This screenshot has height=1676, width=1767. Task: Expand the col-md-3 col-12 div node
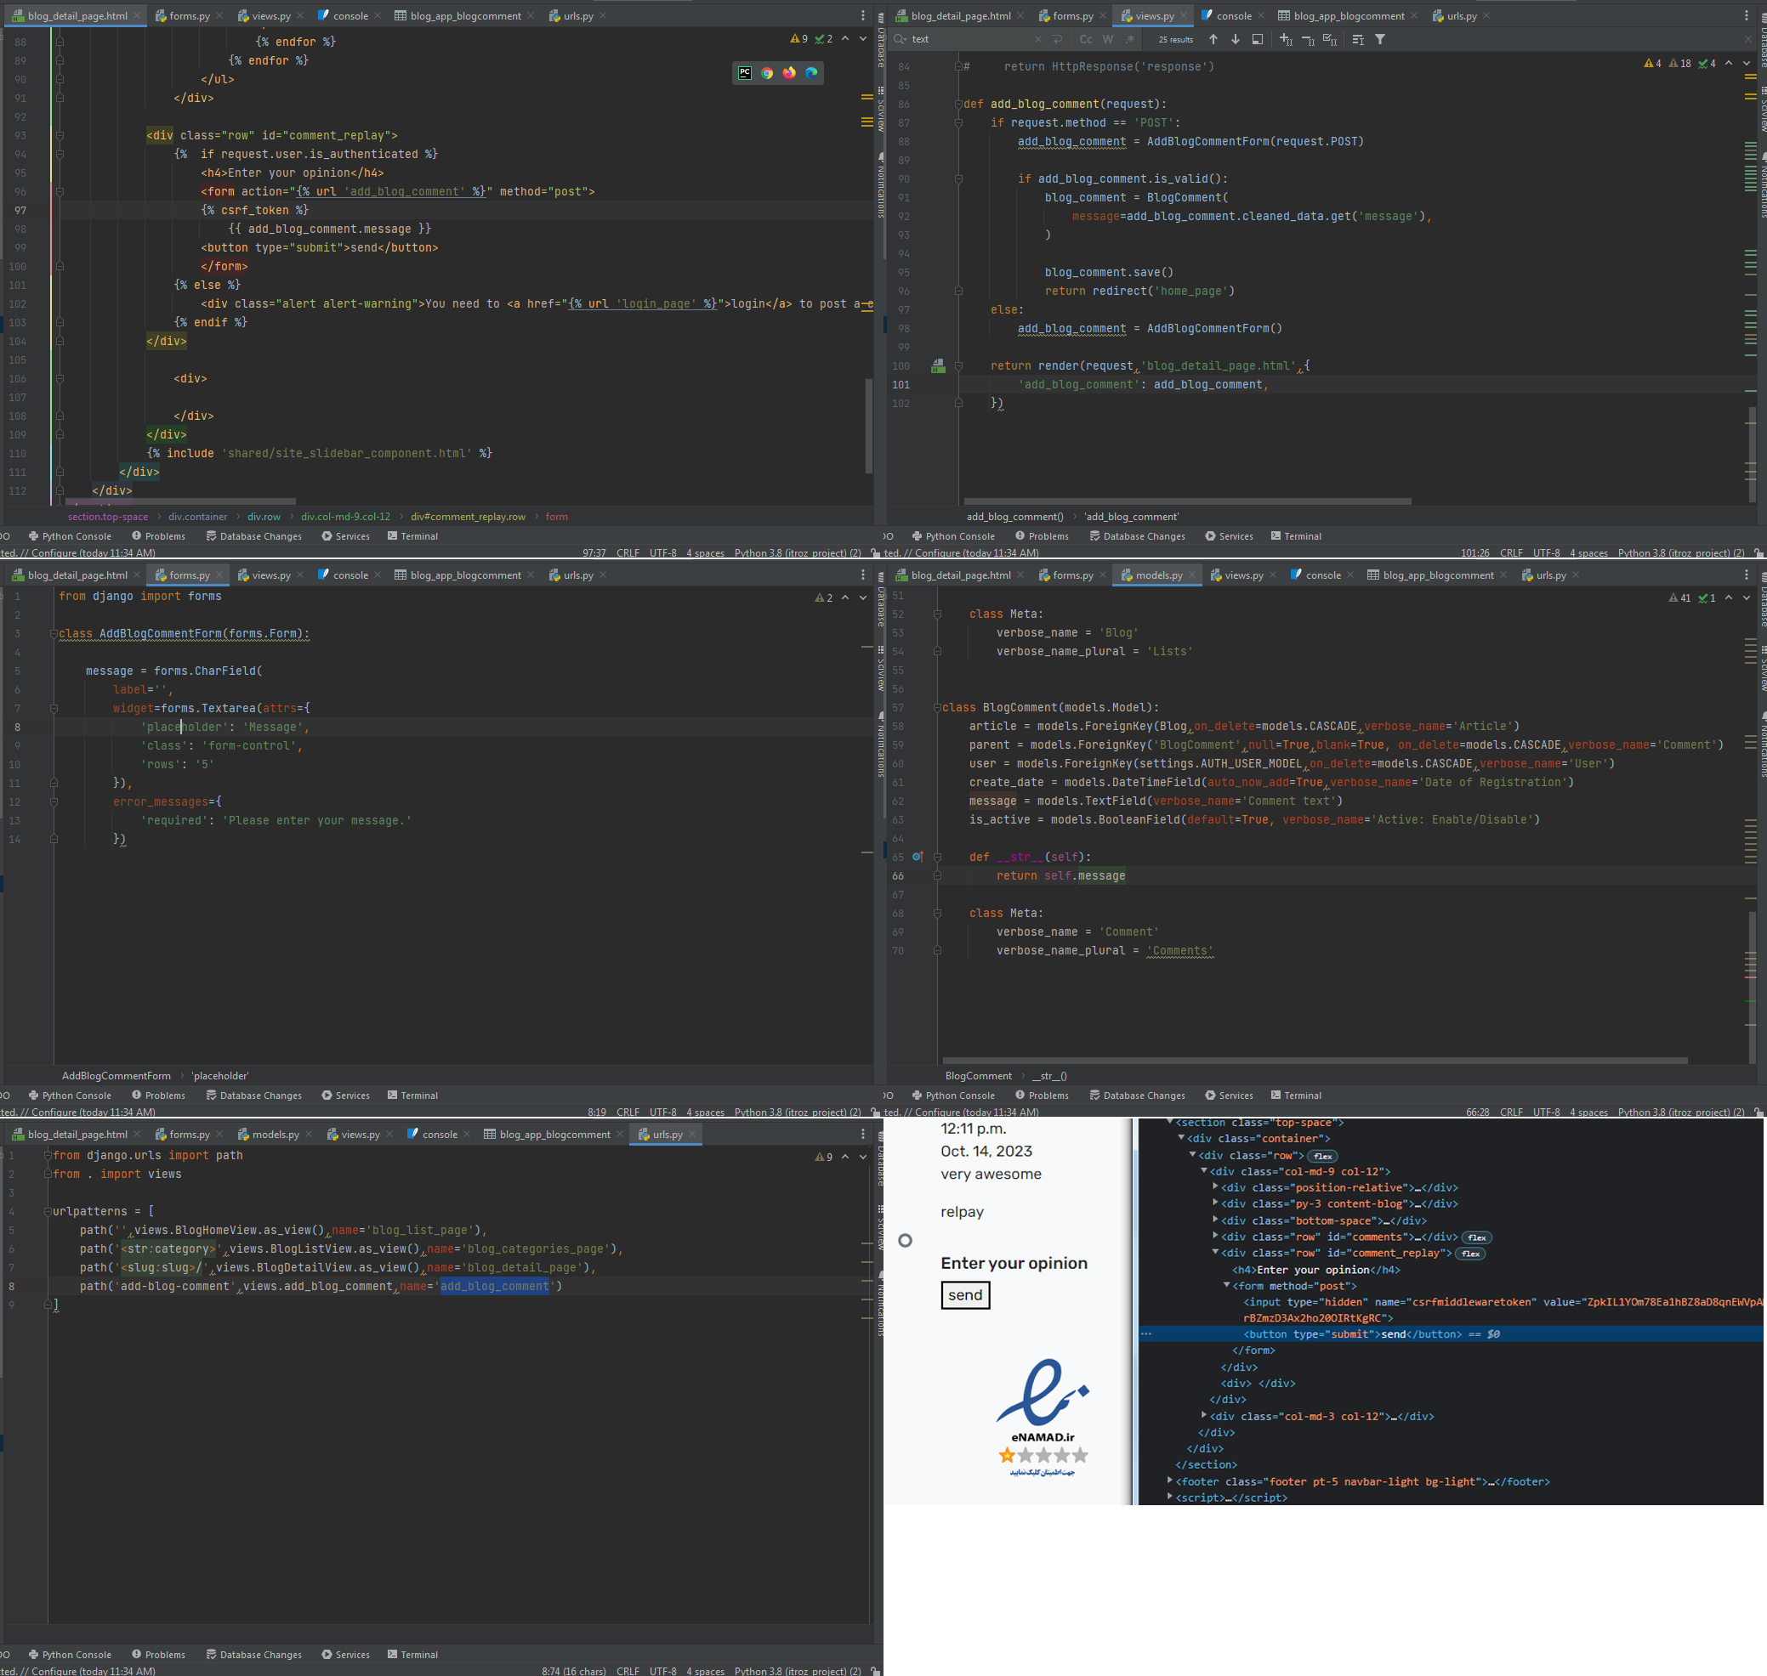(x=1204, y=1415)
